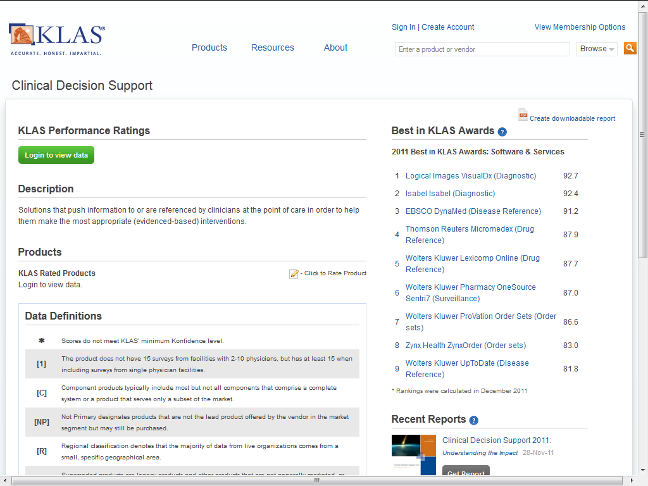Open Wolters Kluwer Lexicomp Online link
The width and height of the screenshot is (648, 486).
tap(473, 264)
